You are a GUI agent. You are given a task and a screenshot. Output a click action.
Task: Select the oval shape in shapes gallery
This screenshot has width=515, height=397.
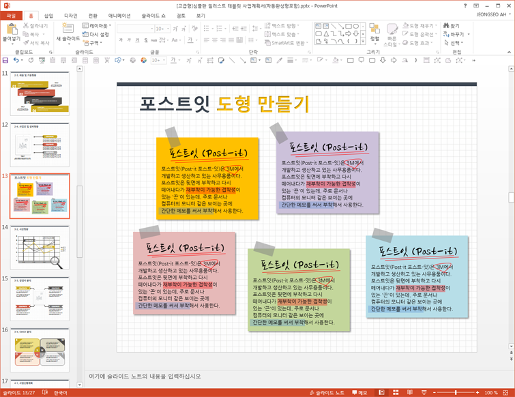click(355, 26)
